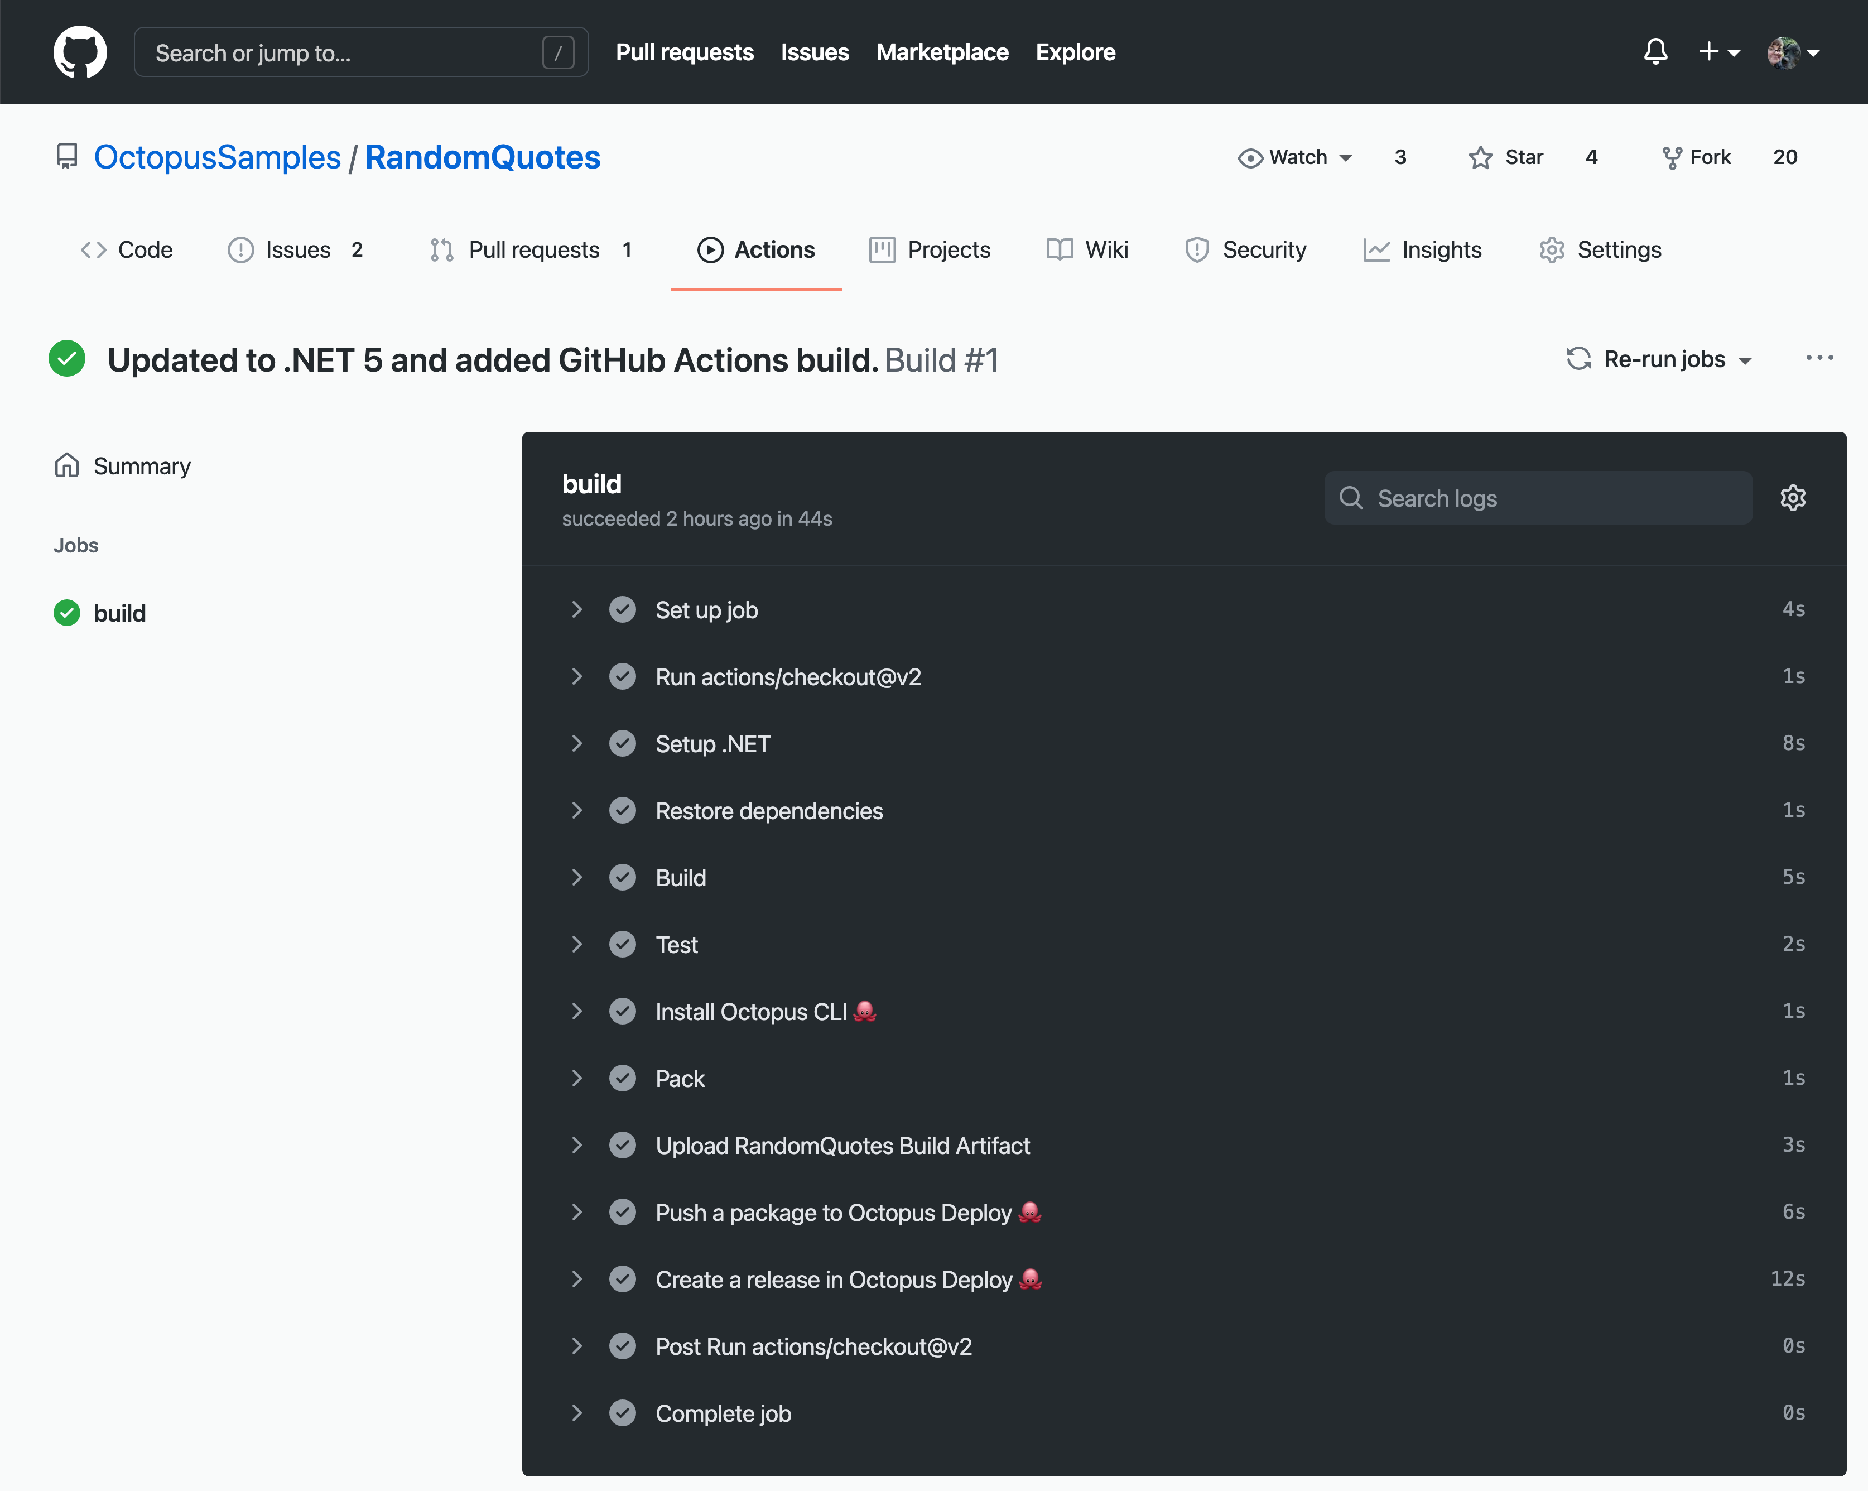Viewport: 1868px width, 1491px height.
Task: Open the GitHub home via octocat logo
Action: 80,52
